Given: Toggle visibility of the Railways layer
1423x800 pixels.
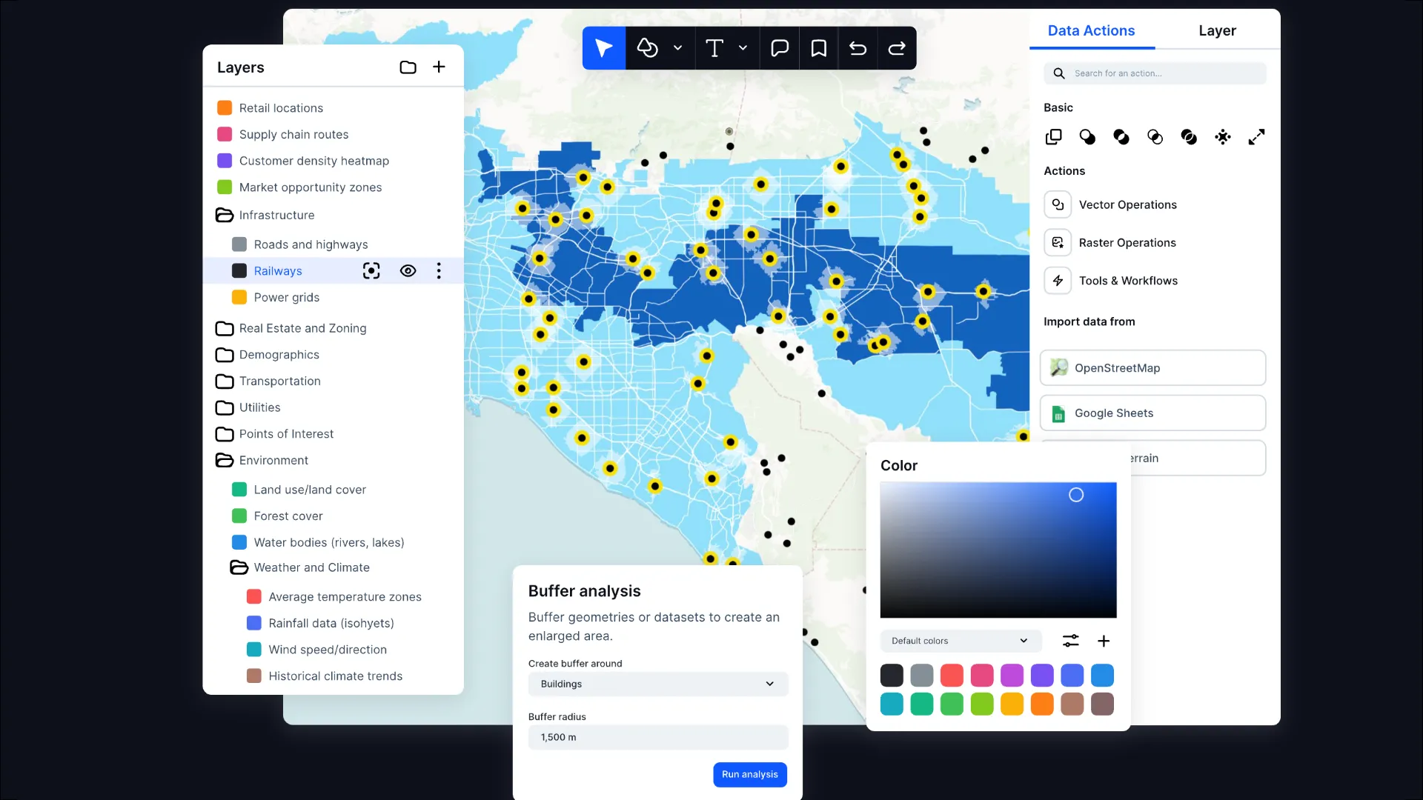Looking at the screenshot, I should click(408, 270).
